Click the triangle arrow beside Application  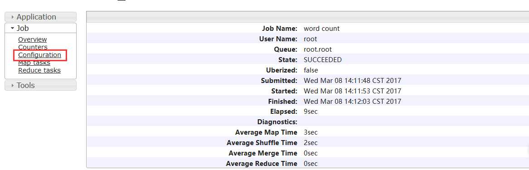[13, 17]
